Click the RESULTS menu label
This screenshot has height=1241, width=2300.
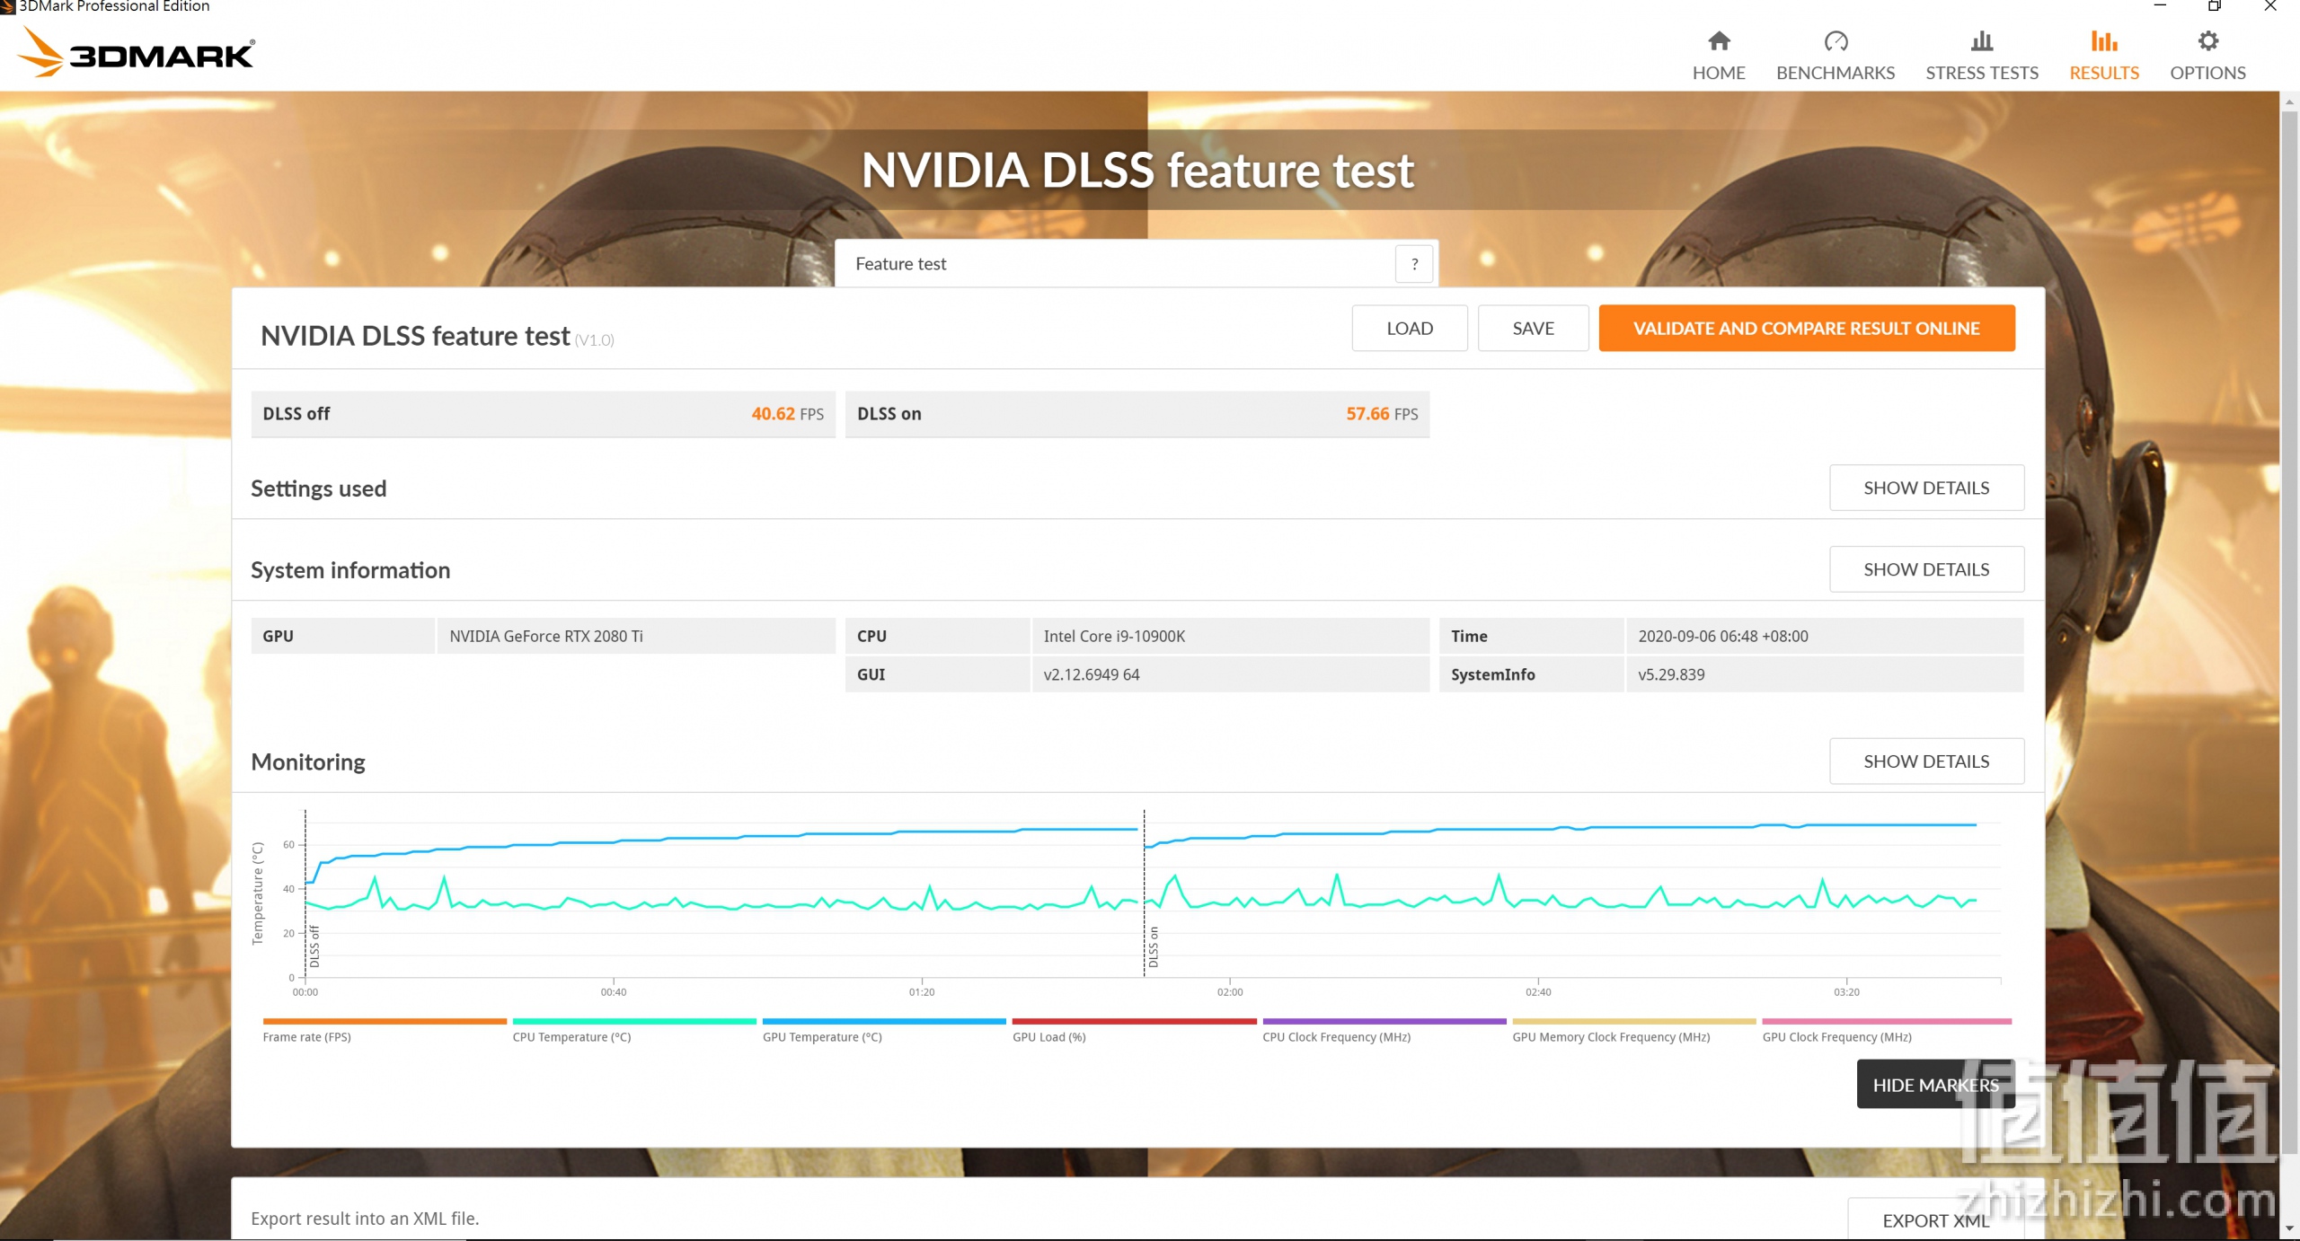point(2104,73)
